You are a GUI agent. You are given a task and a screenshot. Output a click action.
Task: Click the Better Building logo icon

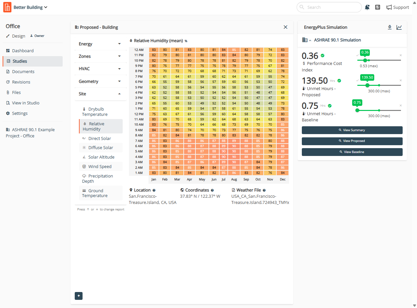coord(7,7)
